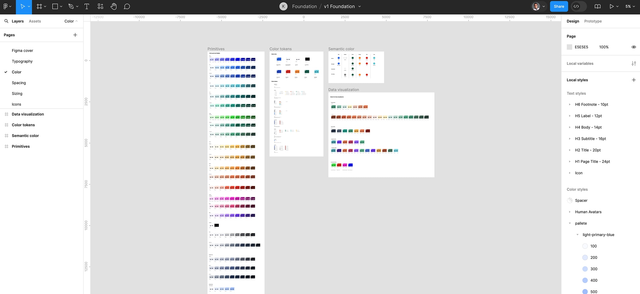Expand H2 Title - 20pt style

(570, 150)
